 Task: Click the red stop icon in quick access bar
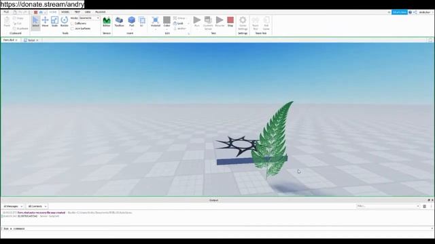[35, 12]
